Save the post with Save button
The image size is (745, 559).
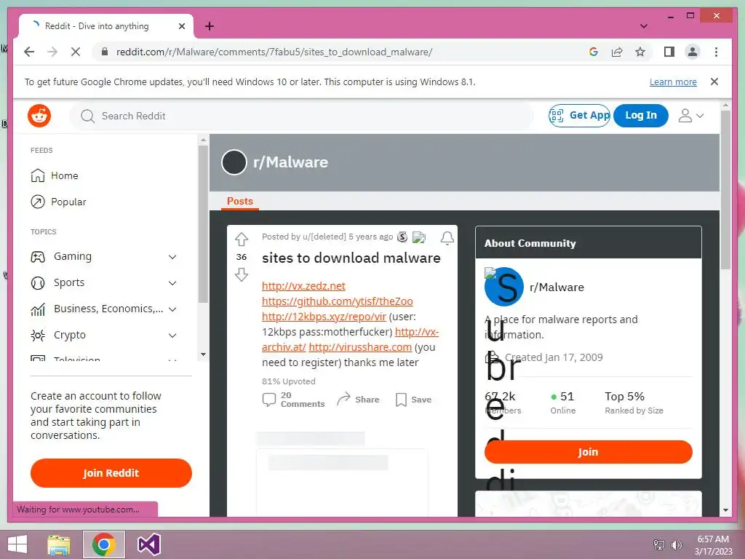[x=413, y=400]
